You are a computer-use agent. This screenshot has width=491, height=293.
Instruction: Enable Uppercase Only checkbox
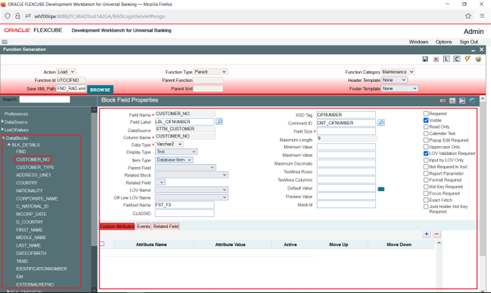[x=426, y=147]
